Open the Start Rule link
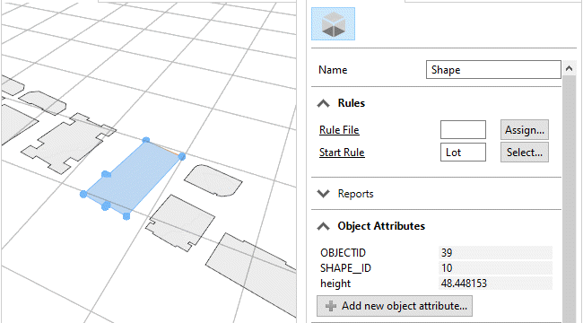The width and height of the screenshot is (583, 323). [x=342, y=153]
